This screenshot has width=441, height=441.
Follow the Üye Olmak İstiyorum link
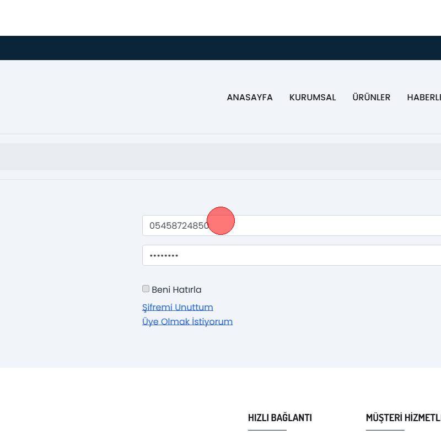[x=187, y=321]
